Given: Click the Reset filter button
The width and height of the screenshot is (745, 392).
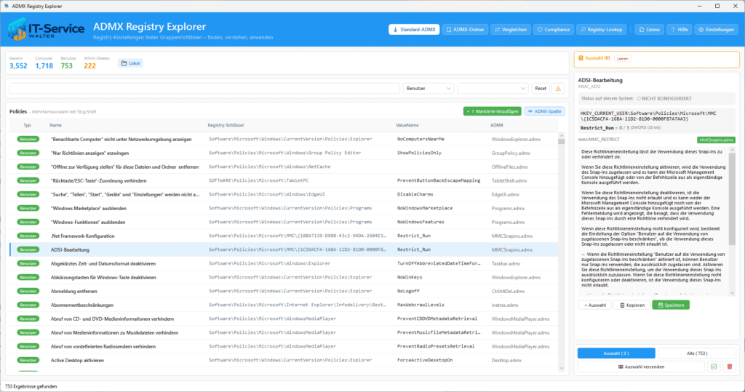Looking at the screenshot, I should tap(541, 89).
